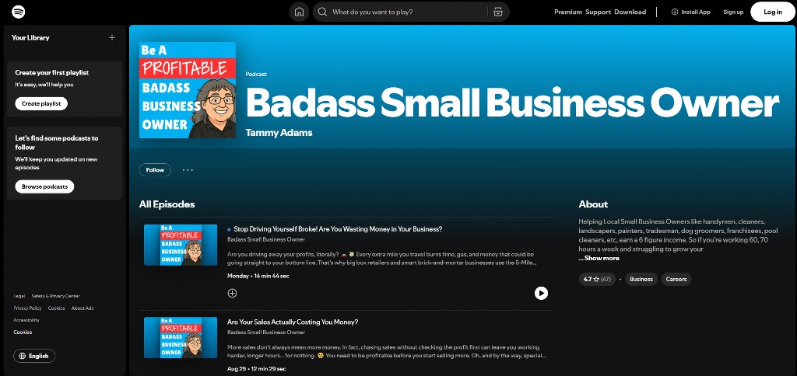Open Privacy Policy footer link
The width and height of the screenshot is (797, 376).
point(27,308)
